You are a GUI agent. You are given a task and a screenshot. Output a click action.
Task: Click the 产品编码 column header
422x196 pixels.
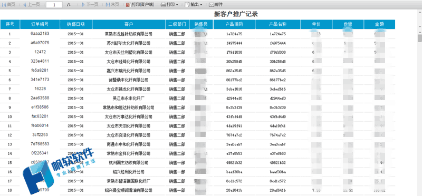234,24
